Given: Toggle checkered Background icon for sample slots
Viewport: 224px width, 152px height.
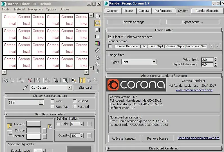Looking at the screenshot, I should click(x=97, y=30).
